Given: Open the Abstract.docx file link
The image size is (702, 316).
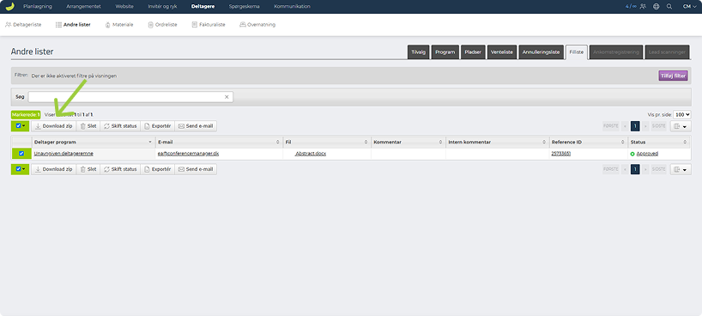Looking at the screenshot, I should click(311, 154).
